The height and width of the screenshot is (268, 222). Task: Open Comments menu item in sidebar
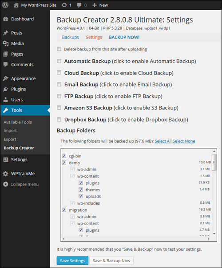click(x=22, y=65)
